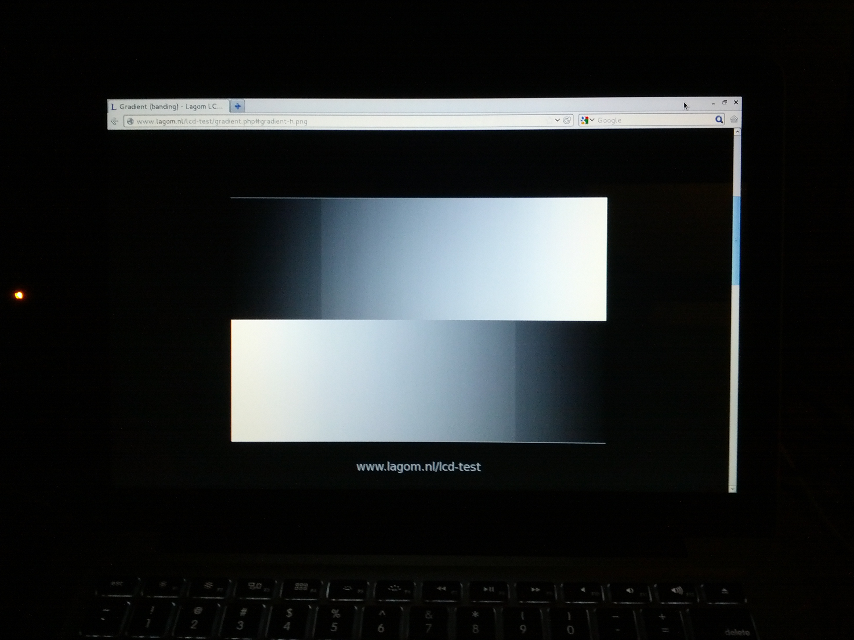This screenshot has height=640, width=854.
Task: Open a new tab with plus button
Action: 238,106
